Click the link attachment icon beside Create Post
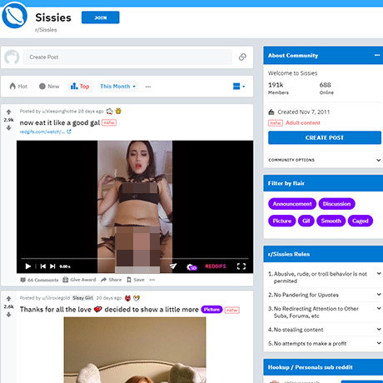 [242, 57]
